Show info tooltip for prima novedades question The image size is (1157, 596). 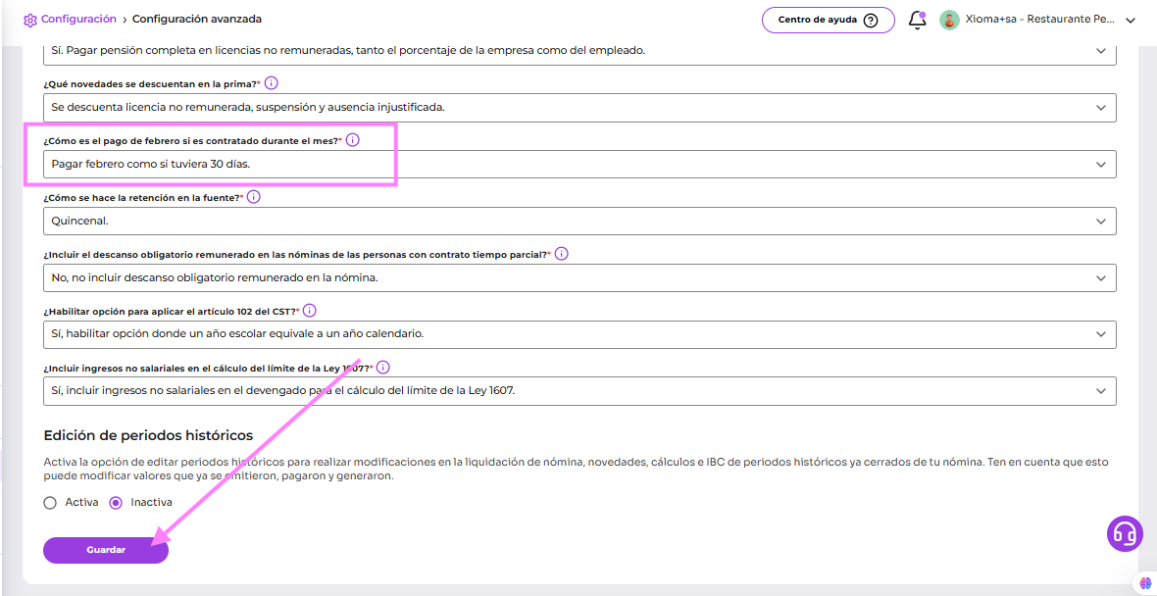coord(272,83)
